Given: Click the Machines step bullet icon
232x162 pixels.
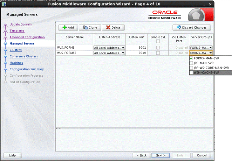Looking at the screenshot, I should click(6, 63).
